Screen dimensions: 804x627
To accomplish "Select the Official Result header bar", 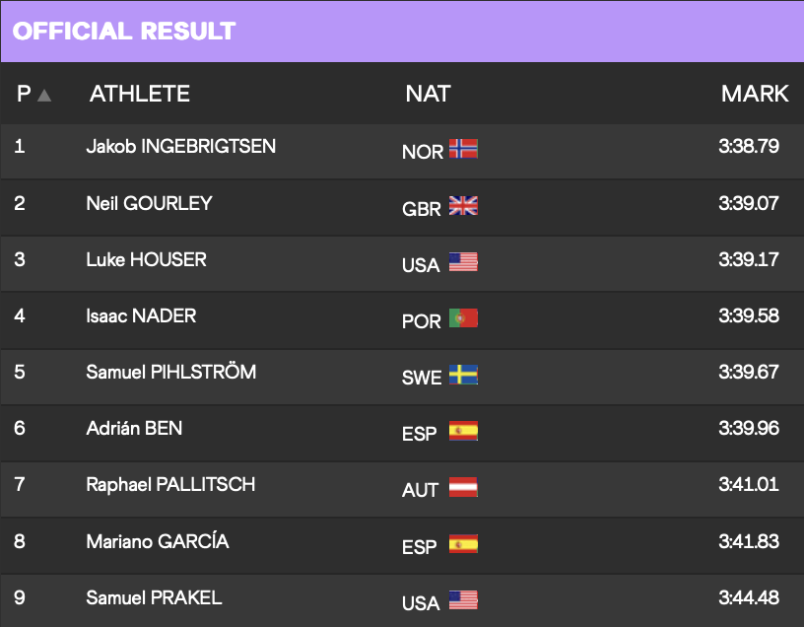I will [402, 32].
